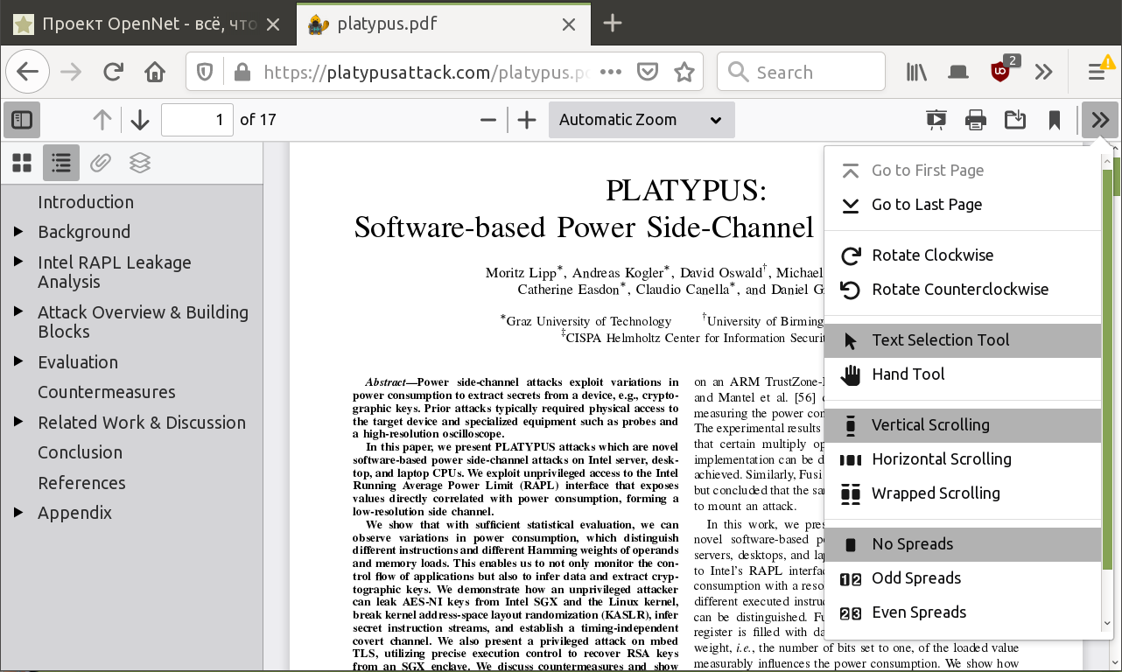Screen dimensions: 1122x672
Task: Open the Countermeasures outline link
Action: 106,392
